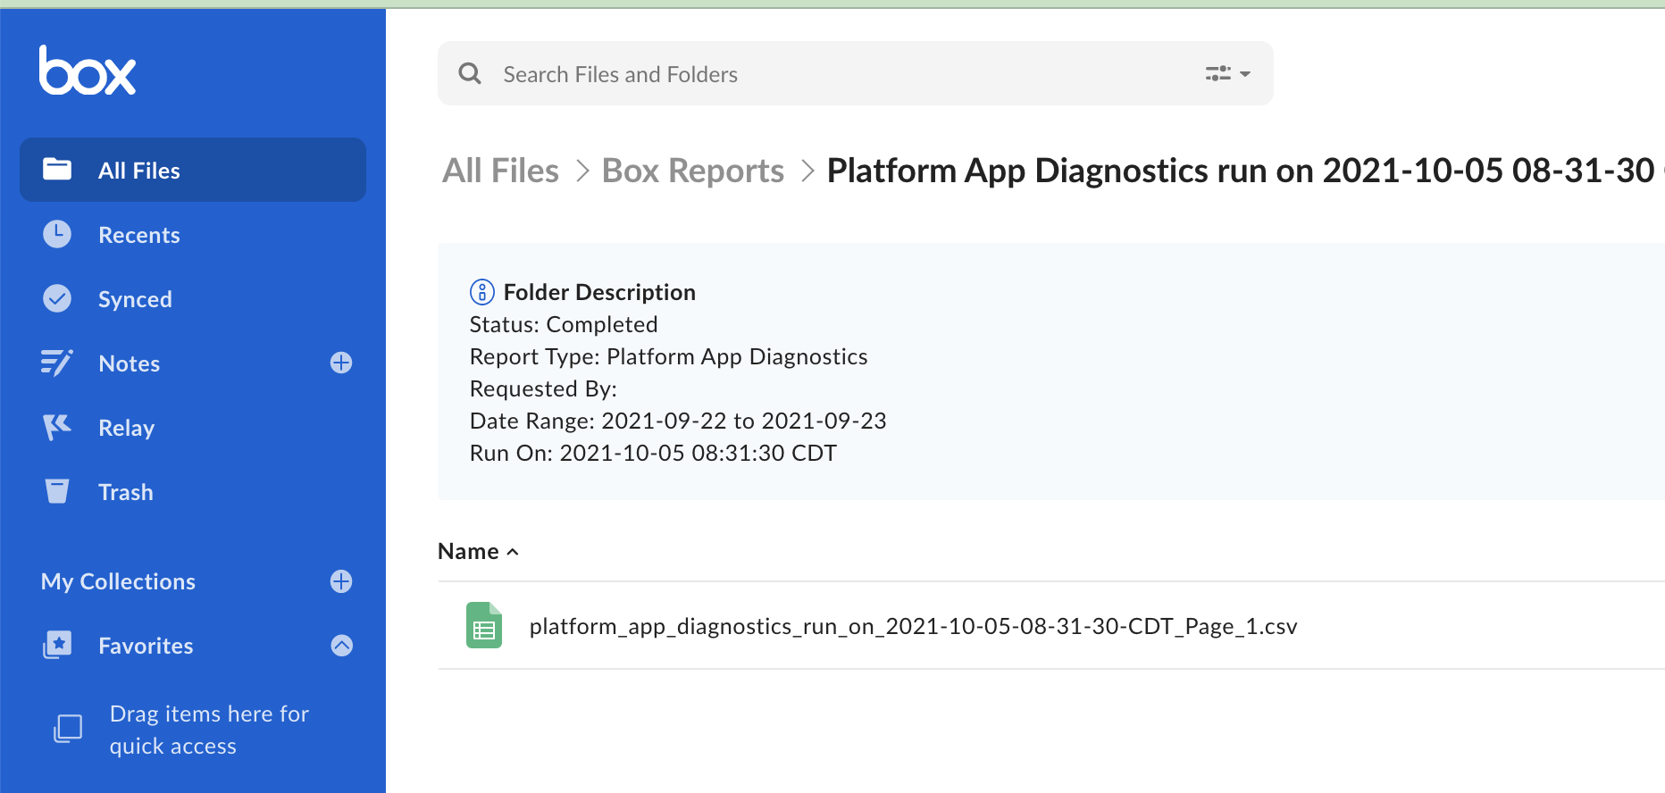Open search filter options dropdown
Viewport: 1665px width, 793px height.
[x=1227, y=73]
